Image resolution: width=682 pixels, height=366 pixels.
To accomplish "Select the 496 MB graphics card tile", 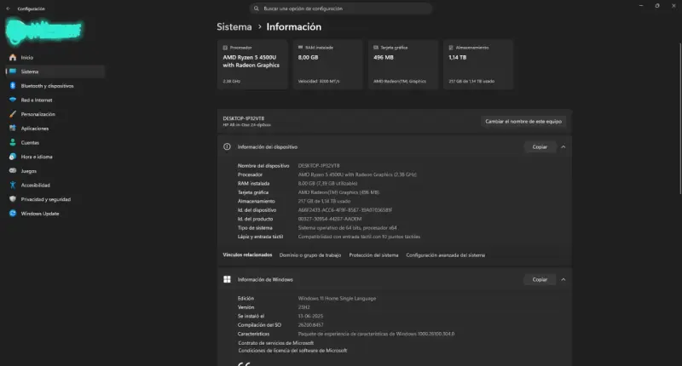I will coord(402,64).
